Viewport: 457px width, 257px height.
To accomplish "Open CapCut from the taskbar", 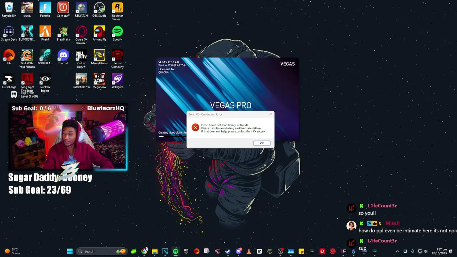I will click(x=259, y=251).
